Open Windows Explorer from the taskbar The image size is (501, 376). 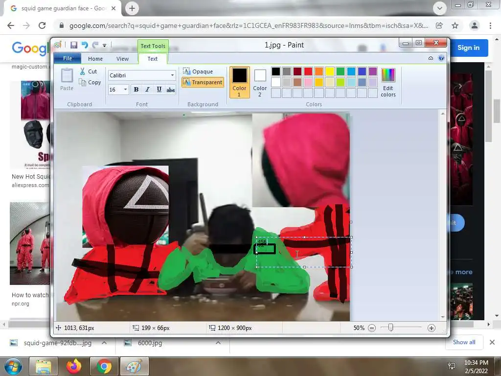click(44, 366)
